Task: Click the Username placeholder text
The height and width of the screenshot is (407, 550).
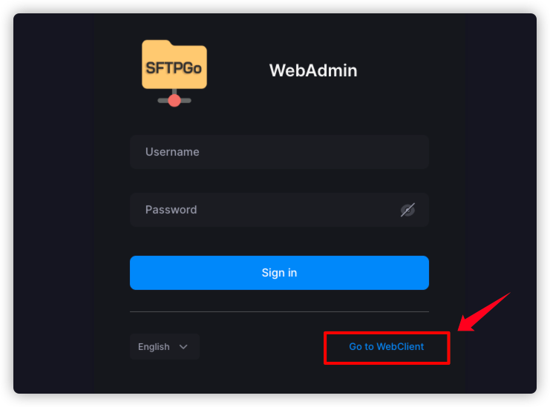Action: point(172,152)
